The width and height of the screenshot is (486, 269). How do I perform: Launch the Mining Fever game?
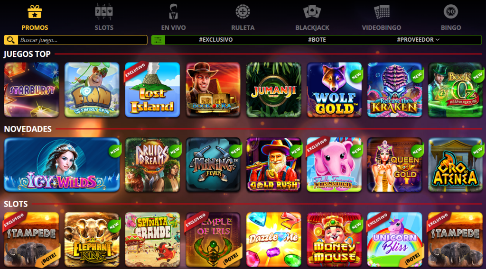click(213, 165)
